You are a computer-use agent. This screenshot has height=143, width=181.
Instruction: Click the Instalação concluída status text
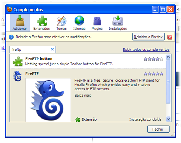coord(146,119)
